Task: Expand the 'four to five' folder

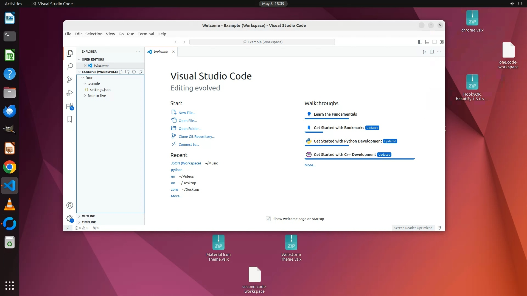Action: tap(97, 96)
